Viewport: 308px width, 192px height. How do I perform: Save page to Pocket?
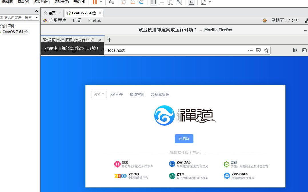(258, 50)
